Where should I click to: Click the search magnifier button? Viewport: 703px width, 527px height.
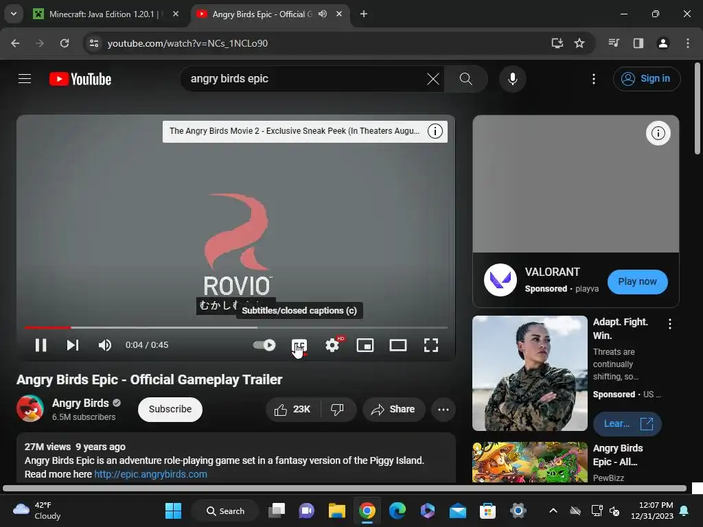click(466, 79)
